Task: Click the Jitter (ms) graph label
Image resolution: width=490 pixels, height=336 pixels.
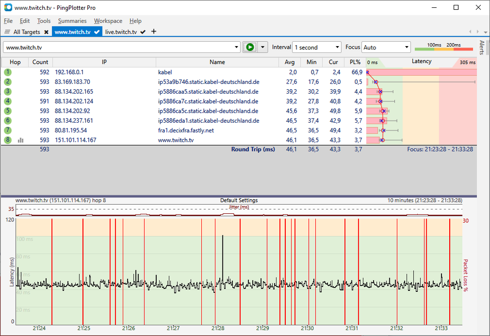Action: coord(239,207)
